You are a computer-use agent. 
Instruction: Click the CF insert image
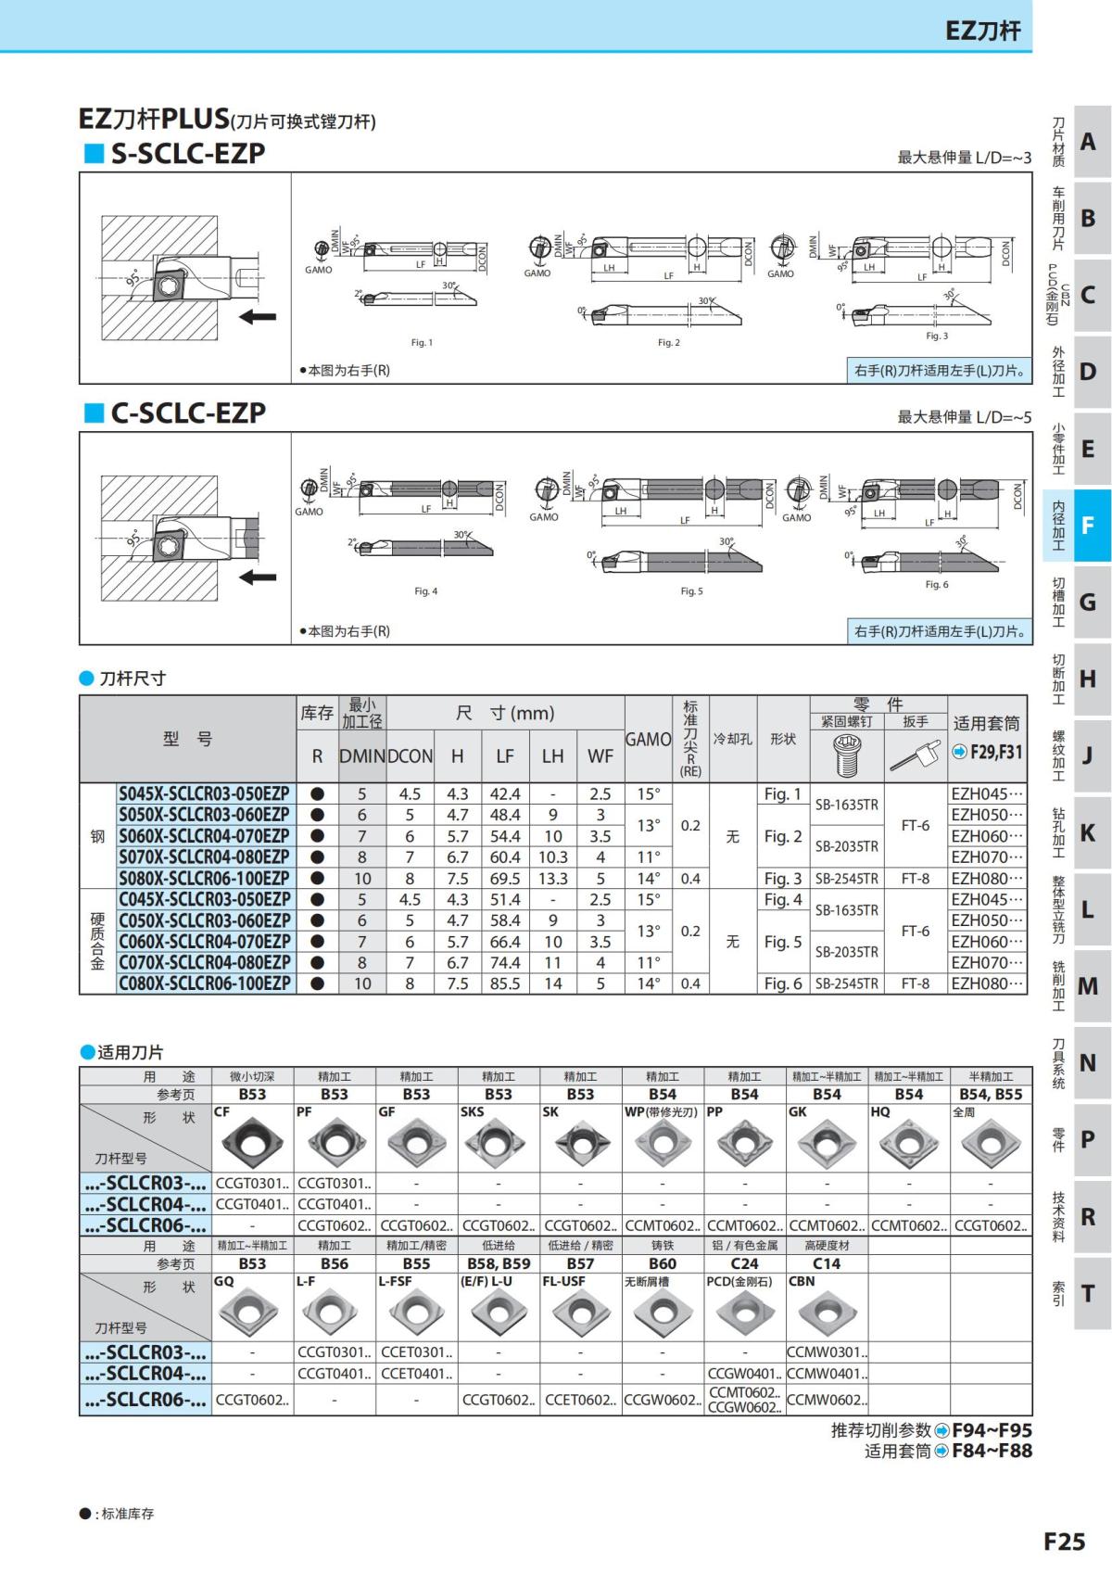click(x=252, y=1141)
